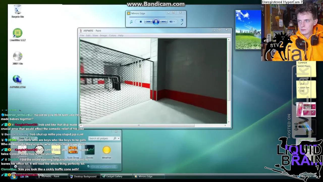
Task: Select the ARPWIRE.COM desktop shortcut
Action: [x=18, y=82]
